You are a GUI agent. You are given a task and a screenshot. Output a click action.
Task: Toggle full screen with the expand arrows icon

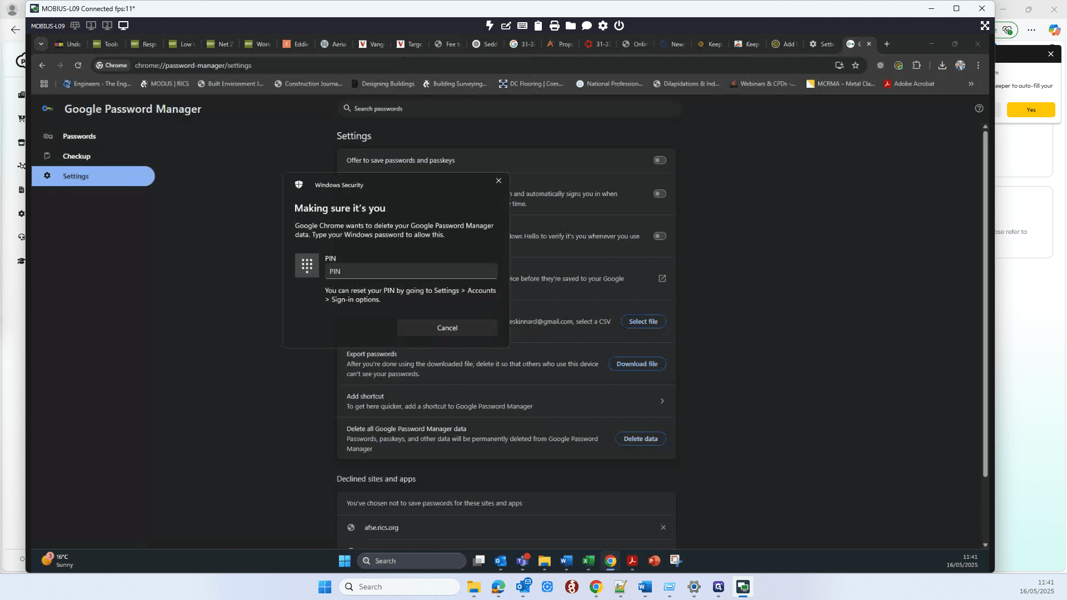(x=985, y=26)
